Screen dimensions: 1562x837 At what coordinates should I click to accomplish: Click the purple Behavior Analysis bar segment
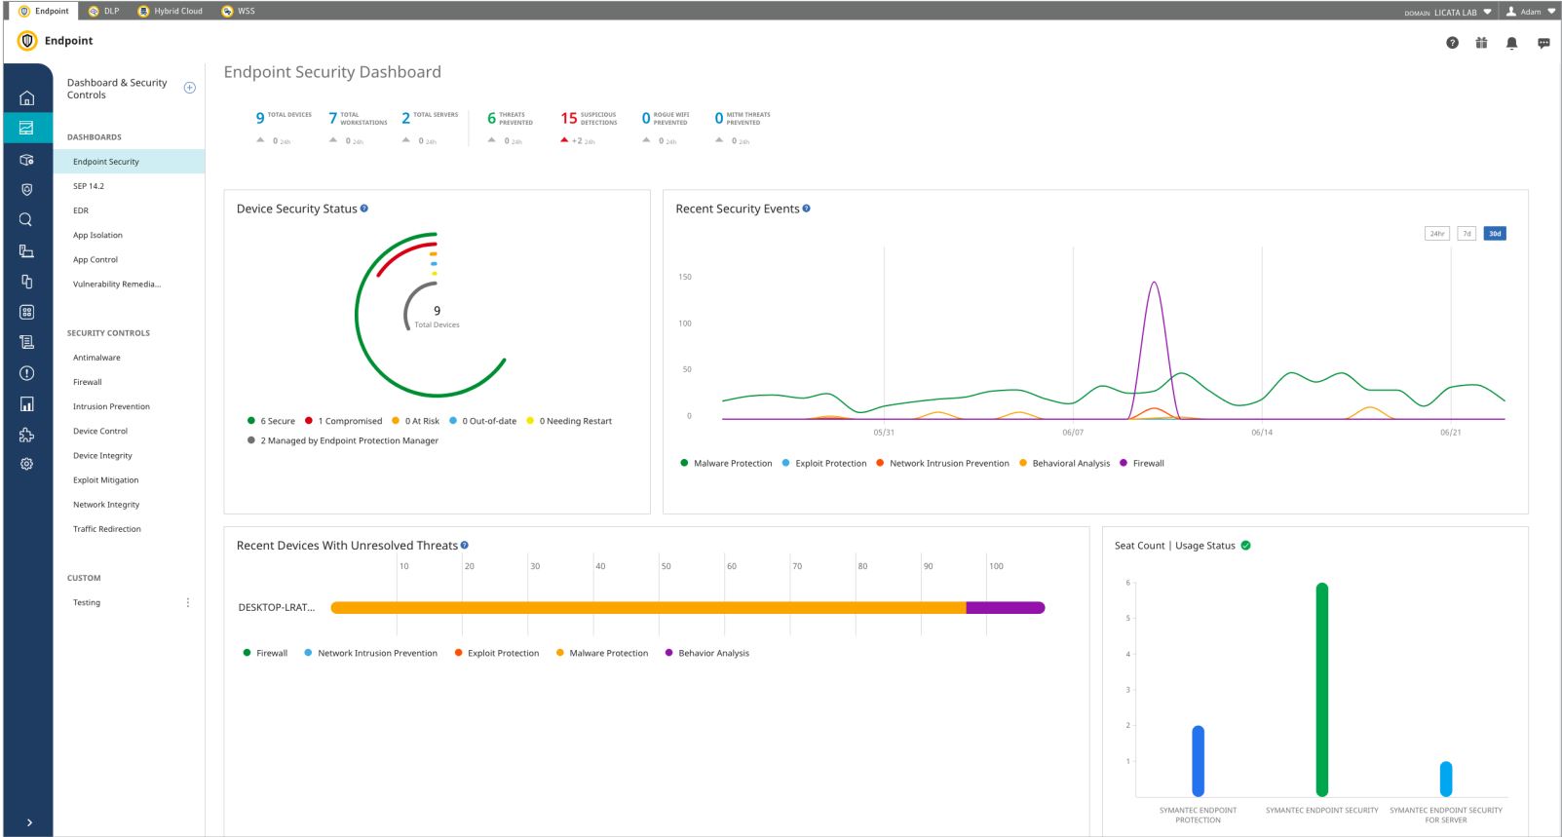[x=1006, y=608]
